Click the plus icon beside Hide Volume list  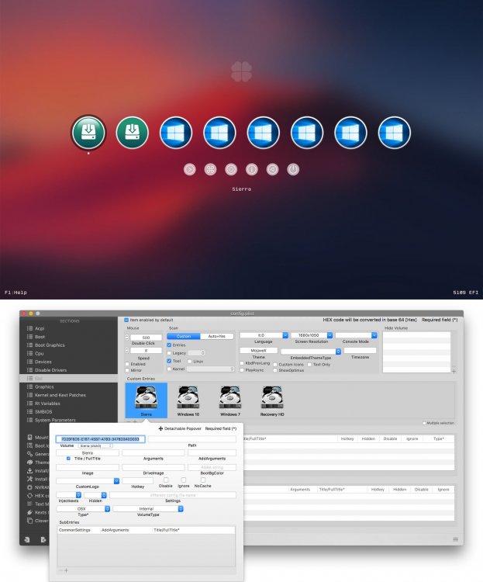[x=454, y=371]
